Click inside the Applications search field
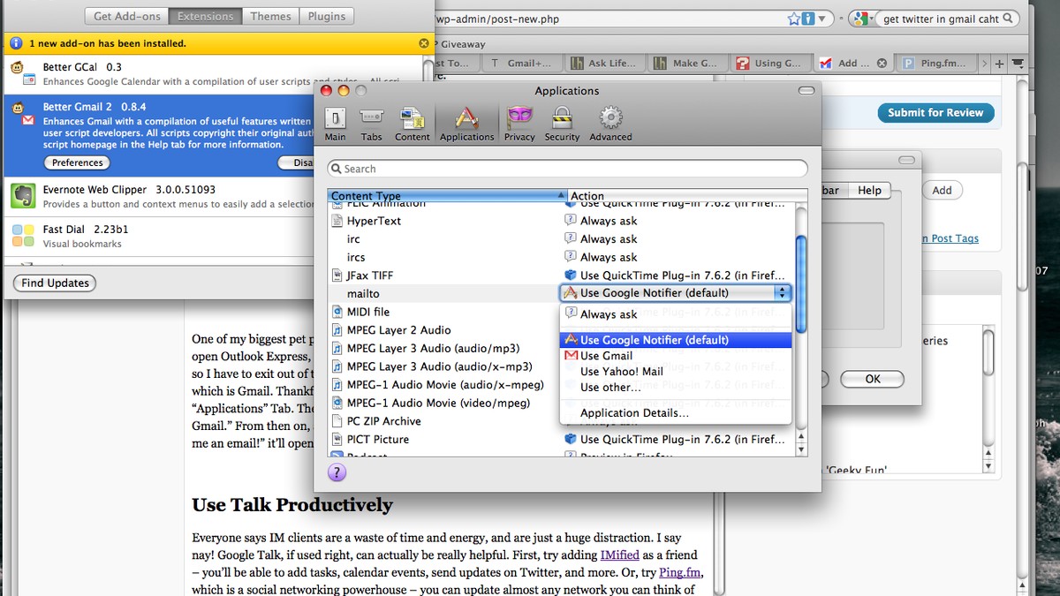This screenshot has height=596, width=1060. (567, 169)
